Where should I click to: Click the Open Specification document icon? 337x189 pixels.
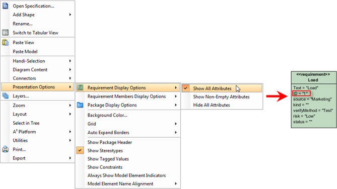pyautogui.click(x=6, y=6)
